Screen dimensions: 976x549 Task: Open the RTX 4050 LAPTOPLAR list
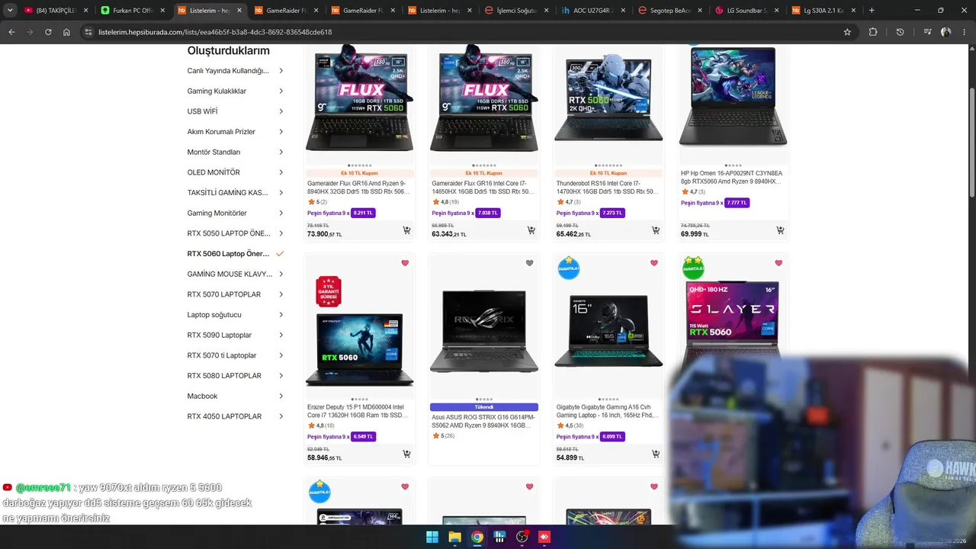point(235,416)
